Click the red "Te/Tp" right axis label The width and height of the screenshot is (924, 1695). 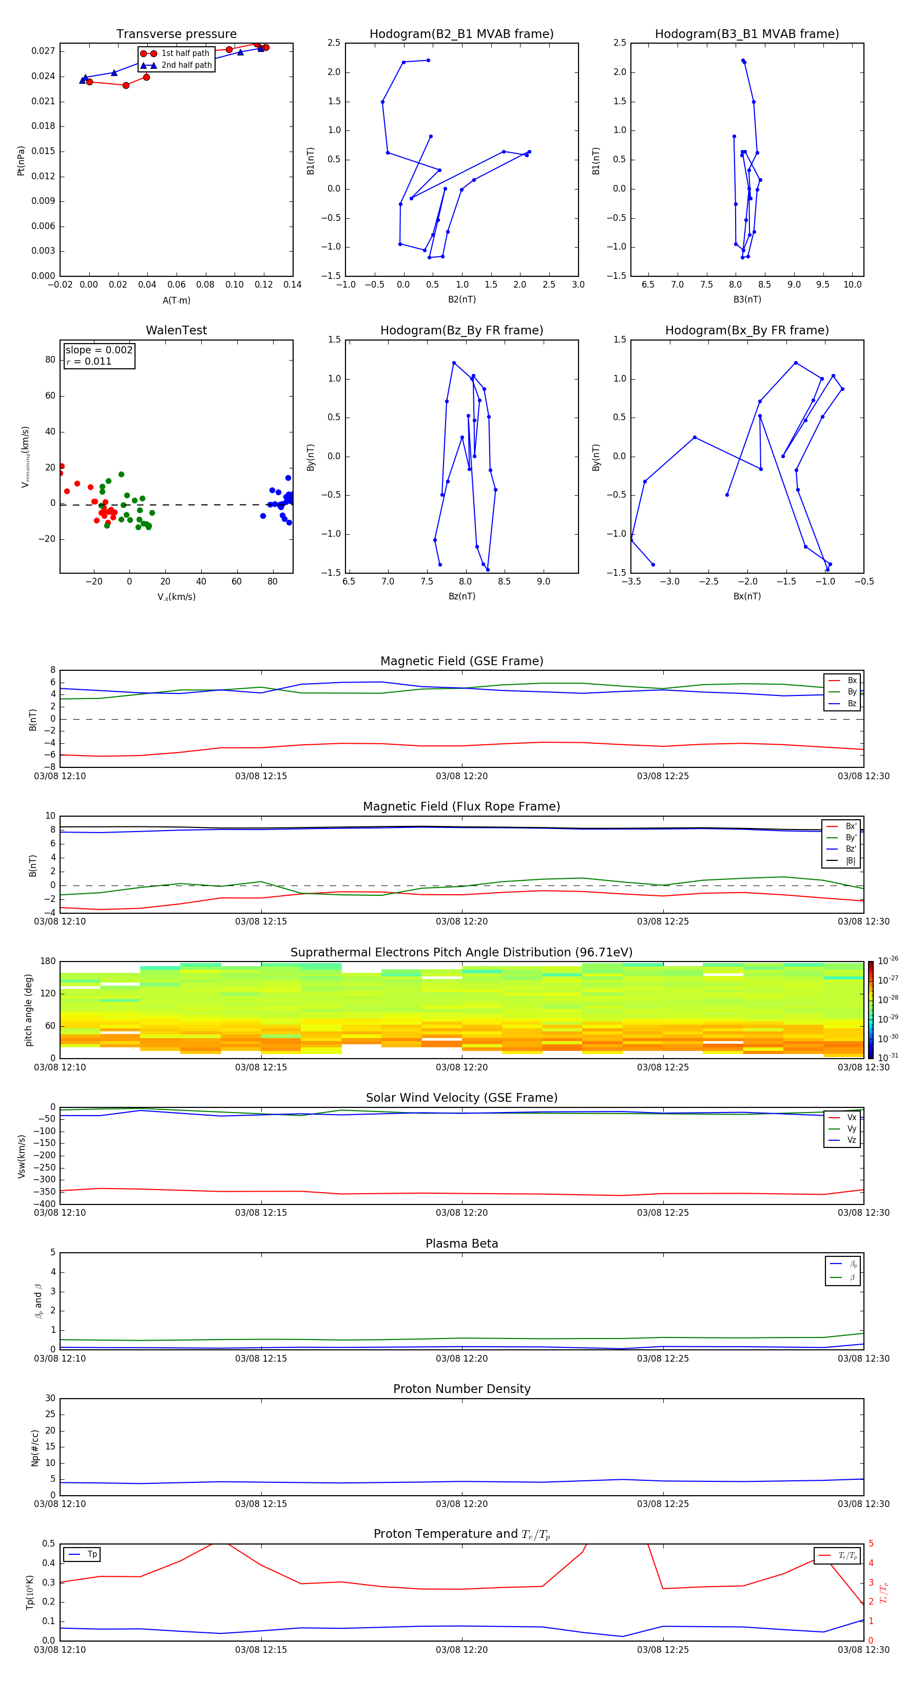coord(884,1592)
